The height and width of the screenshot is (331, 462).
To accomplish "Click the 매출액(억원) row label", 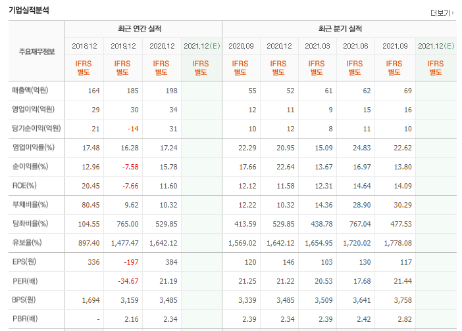I will (30, 90).
